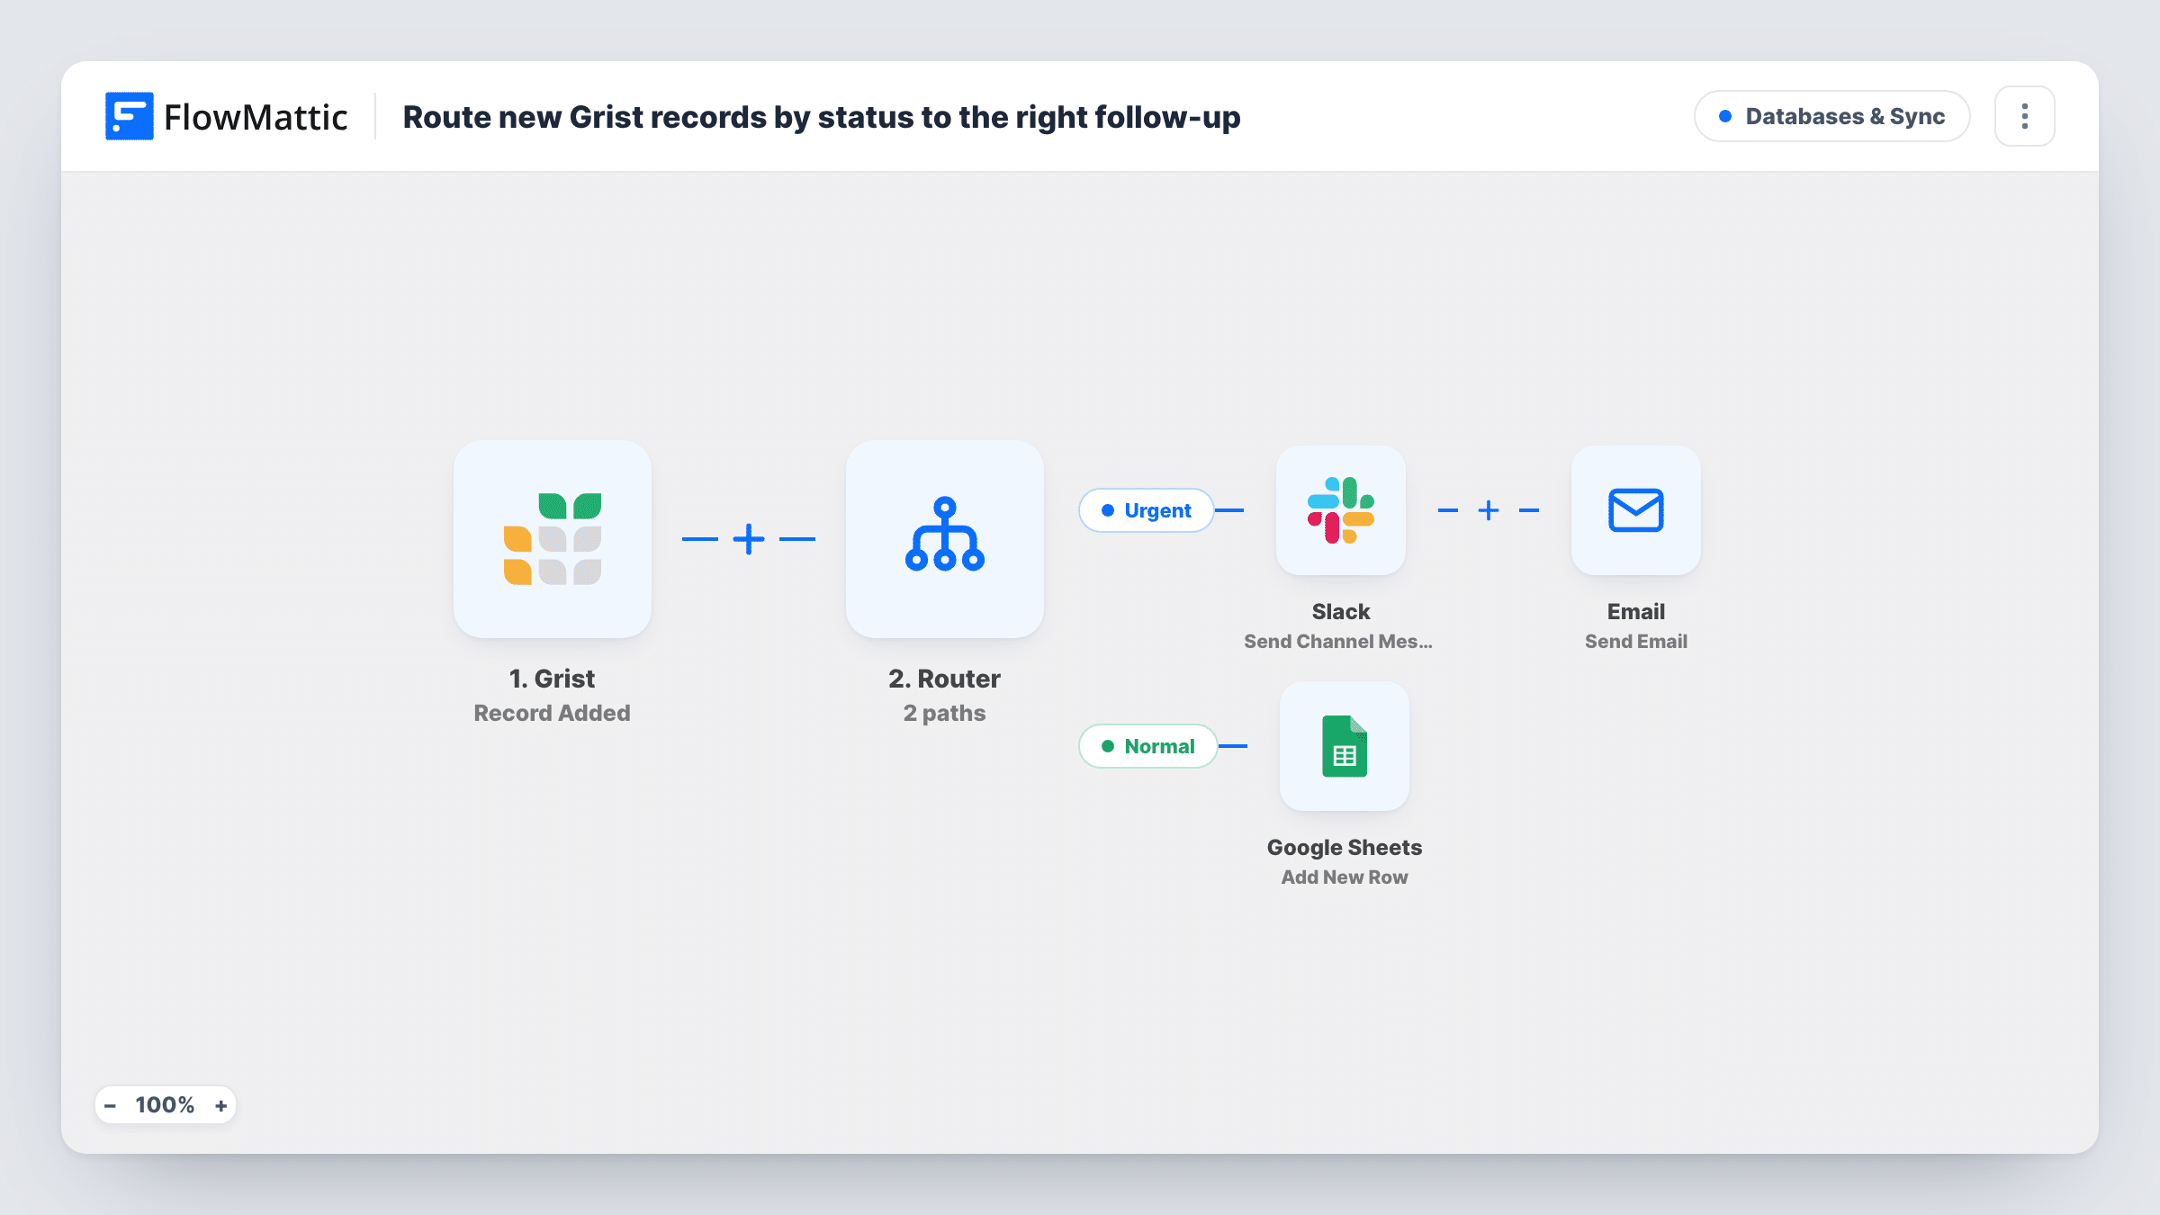Add a step between Grist and Router
Image resolution: width=2160 pixels, height=1215 pixels.
point(748,539)
